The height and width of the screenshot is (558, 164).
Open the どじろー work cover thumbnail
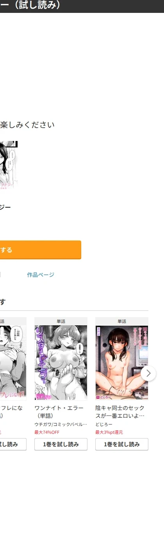click(x=122, y=362)
